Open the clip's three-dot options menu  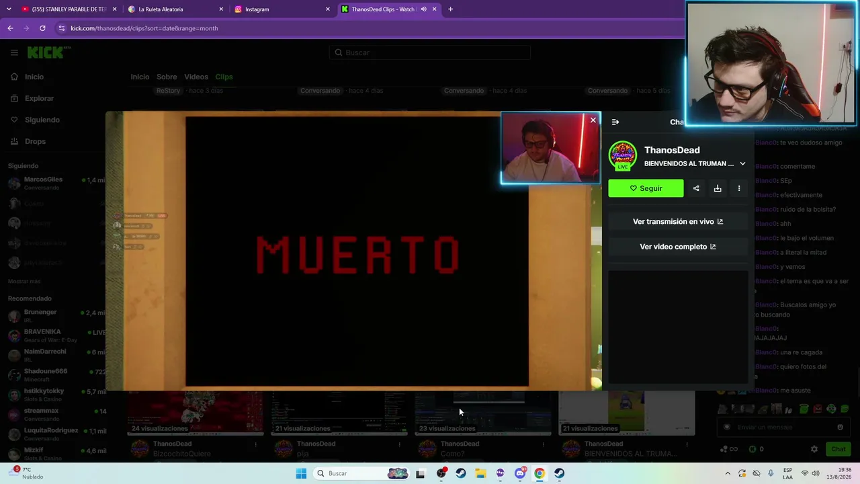[739, 188]
